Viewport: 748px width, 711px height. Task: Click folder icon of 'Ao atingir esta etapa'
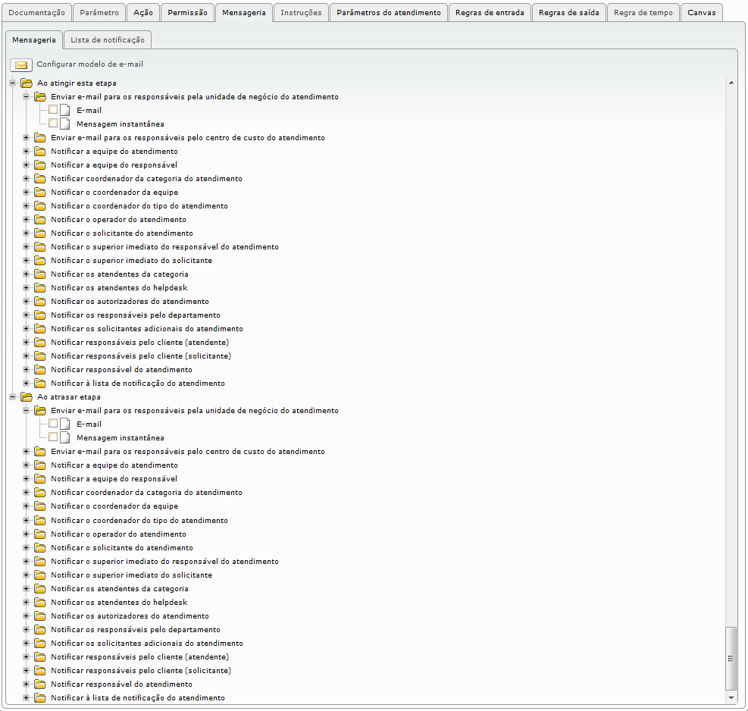(x=27, y=83)
